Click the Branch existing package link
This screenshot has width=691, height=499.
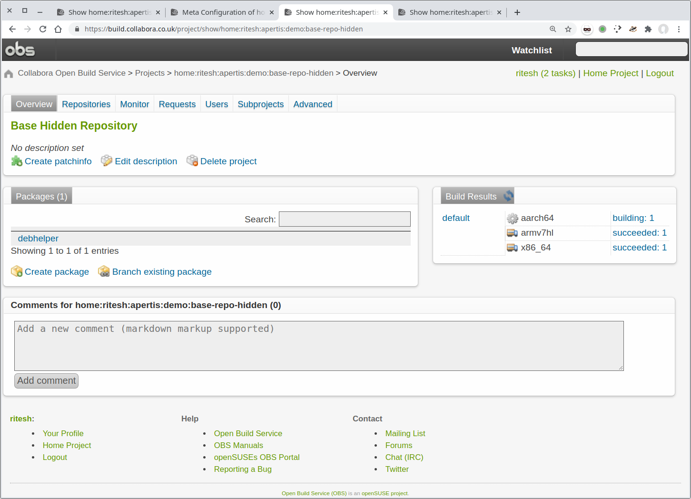coord(162,272)
